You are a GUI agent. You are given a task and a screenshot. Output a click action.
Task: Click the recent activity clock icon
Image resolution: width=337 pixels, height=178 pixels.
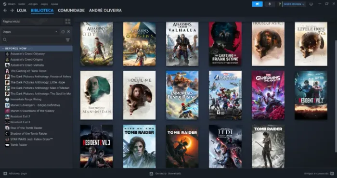63,32
